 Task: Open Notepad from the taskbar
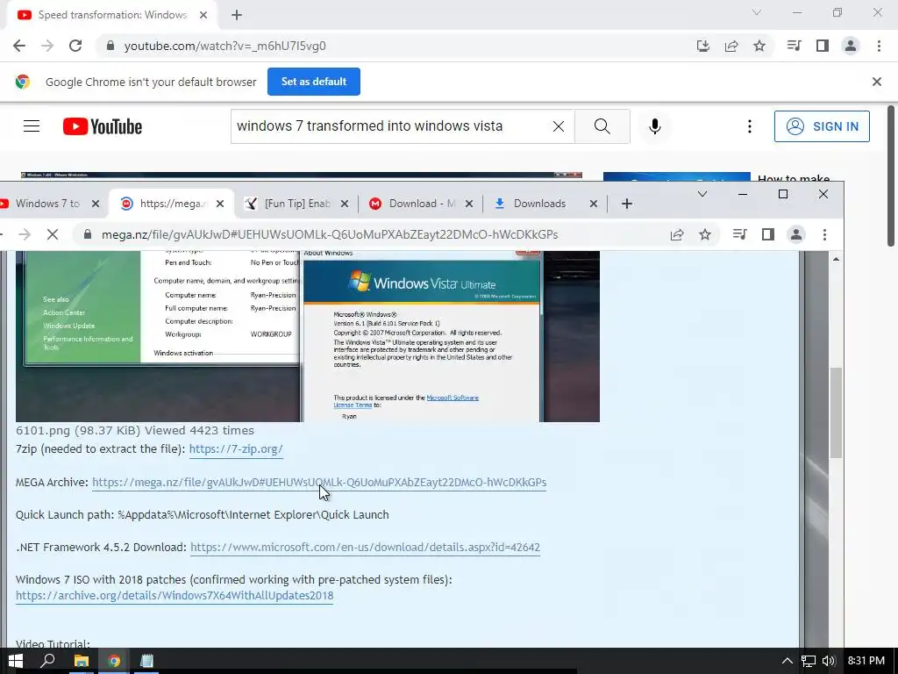tap(146, 661)
